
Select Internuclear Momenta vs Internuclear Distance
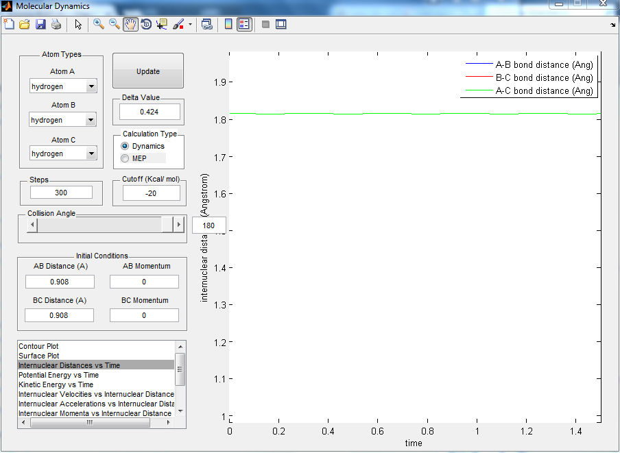tap(96, 413)
